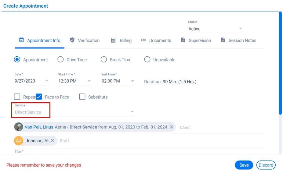Enable the Substitute checkbox

click(x=82, y=97)
